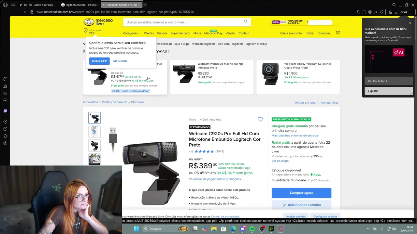Open history from the sidebar clock icon

[5, 129]
